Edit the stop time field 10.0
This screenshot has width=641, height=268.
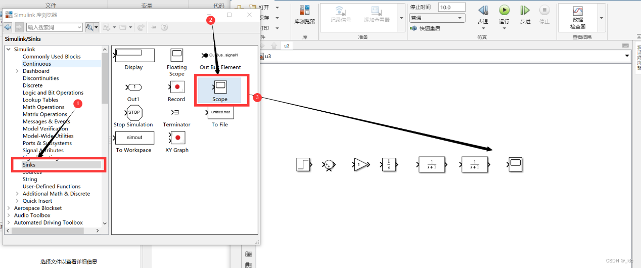pyautogui.click(x=451, y=7)
